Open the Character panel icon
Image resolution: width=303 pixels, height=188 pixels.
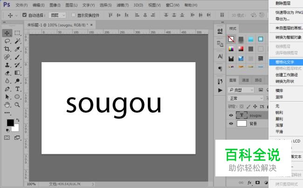coord(220,56)
